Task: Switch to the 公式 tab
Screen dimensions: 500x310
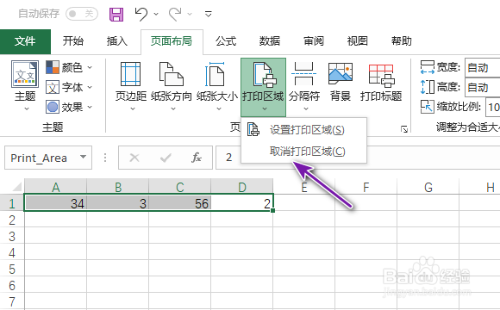Action: [226, 41]
